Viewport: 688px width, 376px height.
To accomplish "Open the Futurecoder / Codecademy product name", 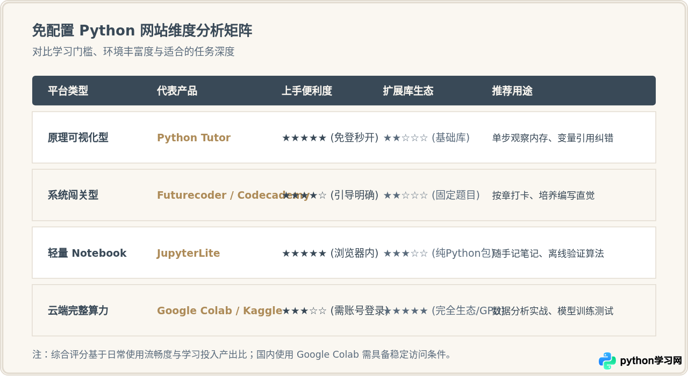I will click(233, 195).
